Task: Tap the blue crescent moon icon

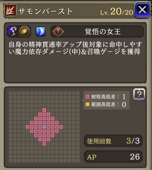Action: [x=41, y=31]
